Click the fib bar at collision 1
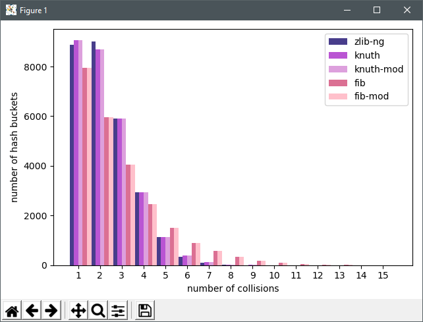Screen dimensions: 423x322 [84, 167]
